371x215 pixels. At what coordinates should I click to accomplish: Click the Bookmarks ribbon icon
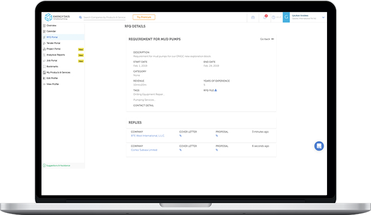[x=44, y=66]
